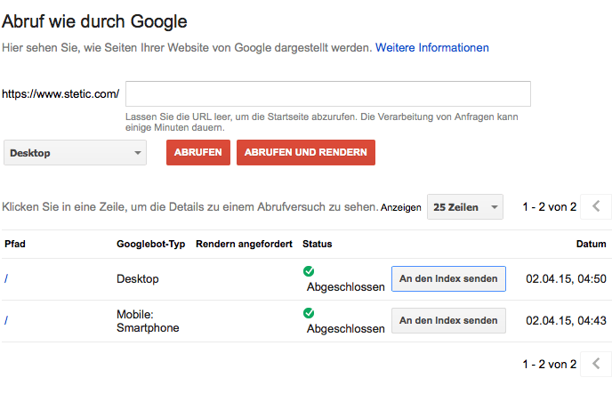Click the Status column header

pyautogui.click(x=317, y=244)
